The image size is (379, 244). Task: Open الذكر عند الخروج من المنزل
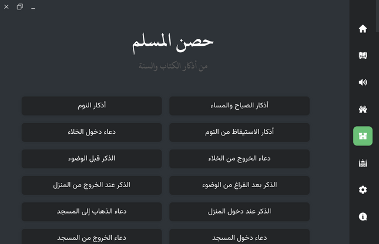coord(92,185)
